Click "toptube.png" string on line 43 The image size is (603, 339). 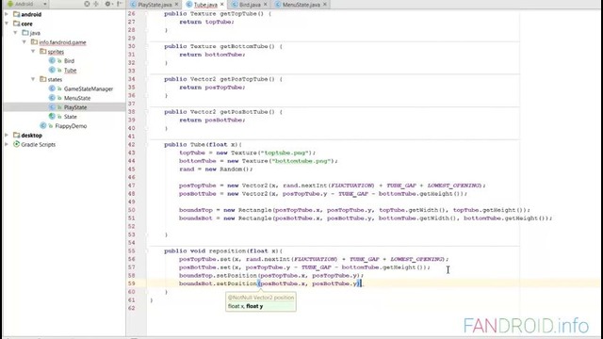(285, 153)
